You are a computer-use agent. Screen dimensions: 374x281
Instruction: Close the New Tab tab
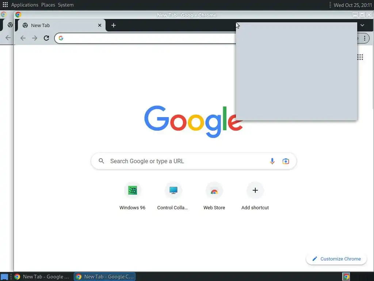coord(100,25)
